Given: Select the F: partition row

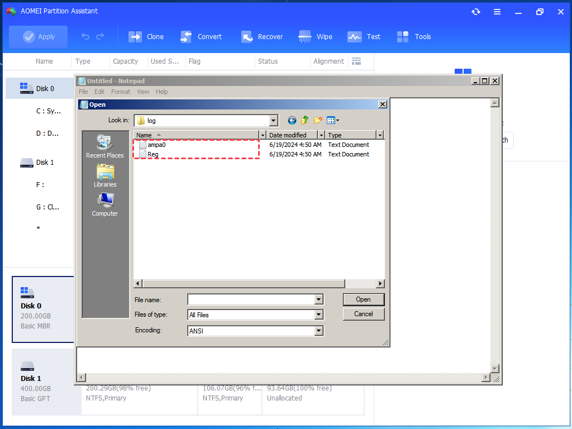Looking at the screenshot, I should (x=40, y=184).
